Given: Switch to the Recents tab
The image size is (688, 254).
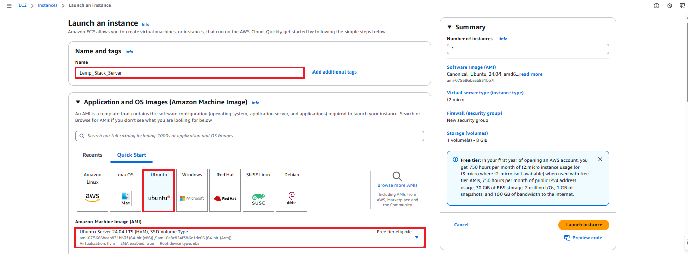Looking at the screenshot, I should (92, 155).
